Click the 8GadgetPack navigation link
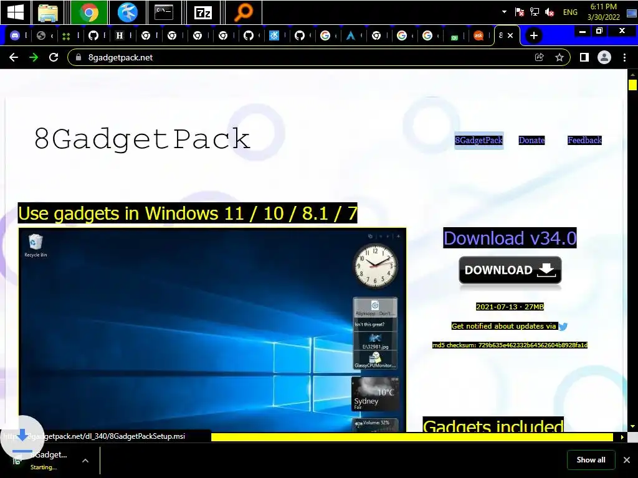638x478 pixels. 479,140
